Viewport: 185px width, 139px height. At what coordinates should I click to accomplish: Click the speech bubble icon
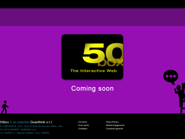(x=170, y=77)
